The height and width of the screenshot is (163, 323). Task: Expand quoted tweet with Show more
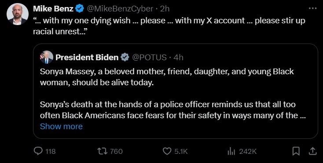(x=61, y=126)
